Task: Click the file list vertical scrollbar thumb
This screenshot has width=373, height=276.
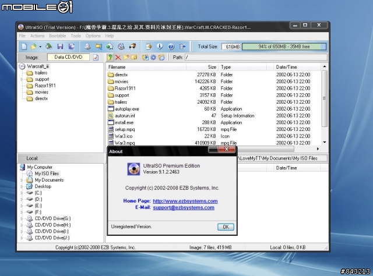Action: pos(325,98)
